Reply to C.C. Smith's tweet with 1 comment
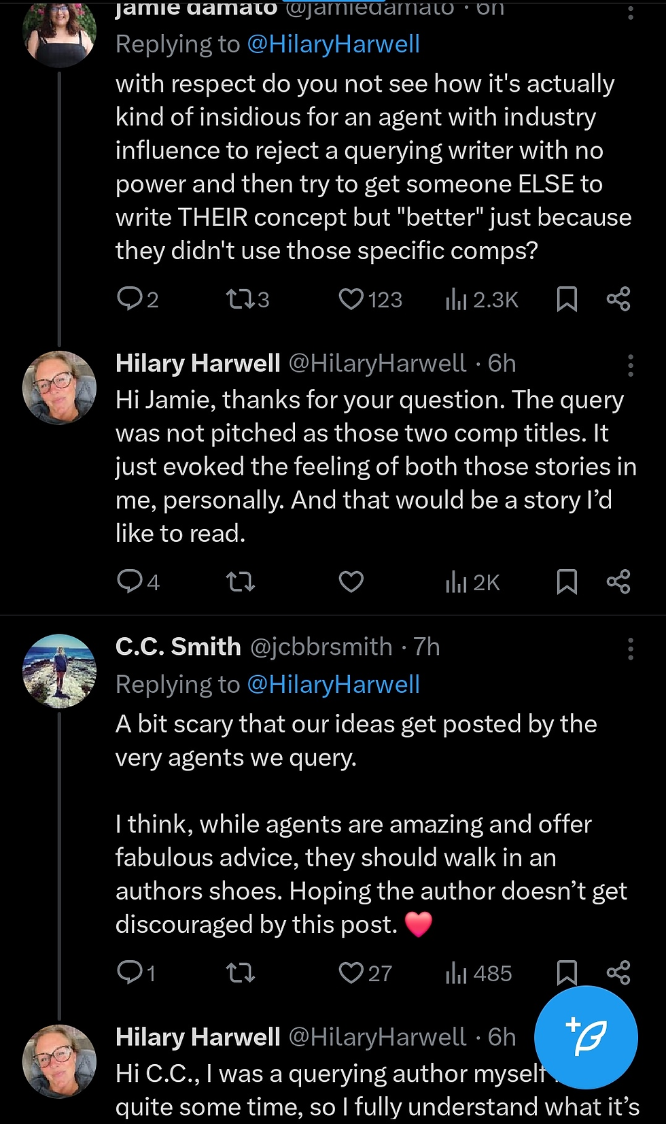666x1124 pixels. click(x=129, y=973)
